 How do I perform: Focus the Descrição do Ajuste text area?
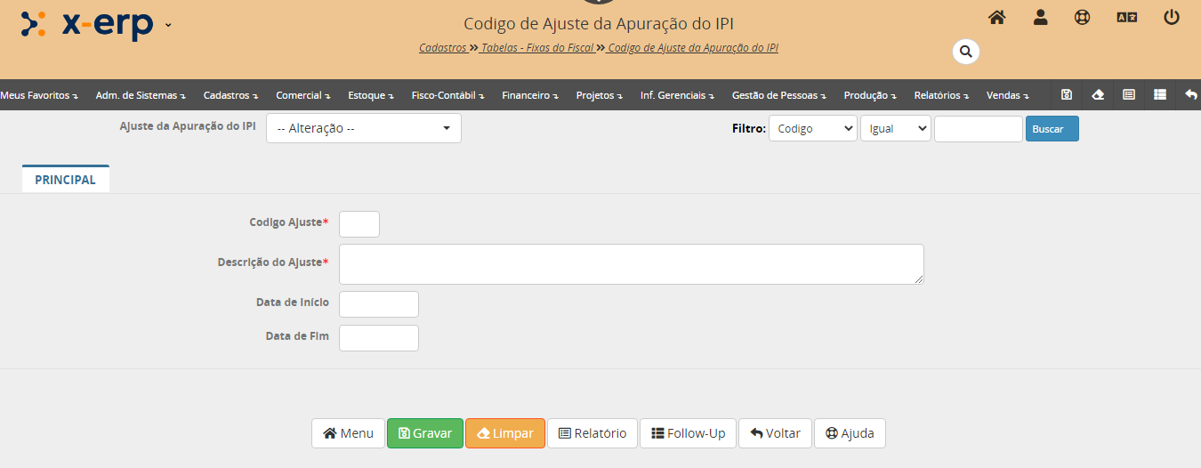[631, 264]
